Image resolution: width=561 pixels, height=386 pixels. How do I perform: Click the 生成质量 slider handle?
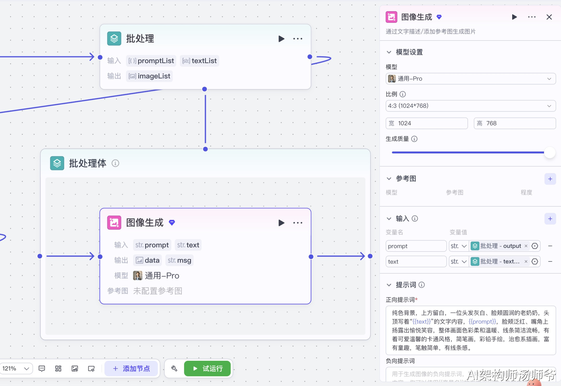549,153
